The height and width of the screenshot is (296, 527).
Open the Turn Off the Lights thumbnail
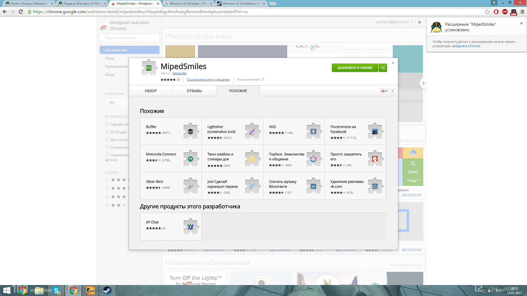(195, 278)
